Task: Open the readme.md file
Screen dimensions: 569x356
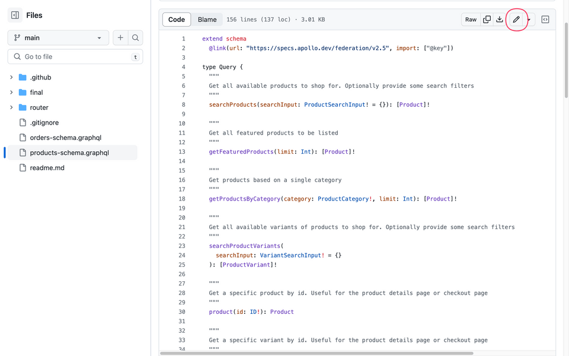Action: click(47, 168)
